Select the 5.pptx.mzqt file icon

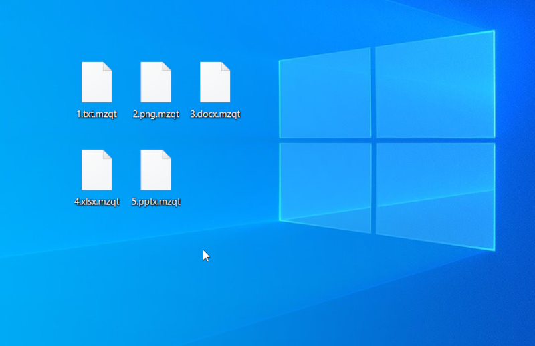pyautogui.click(x=156, y=170)
